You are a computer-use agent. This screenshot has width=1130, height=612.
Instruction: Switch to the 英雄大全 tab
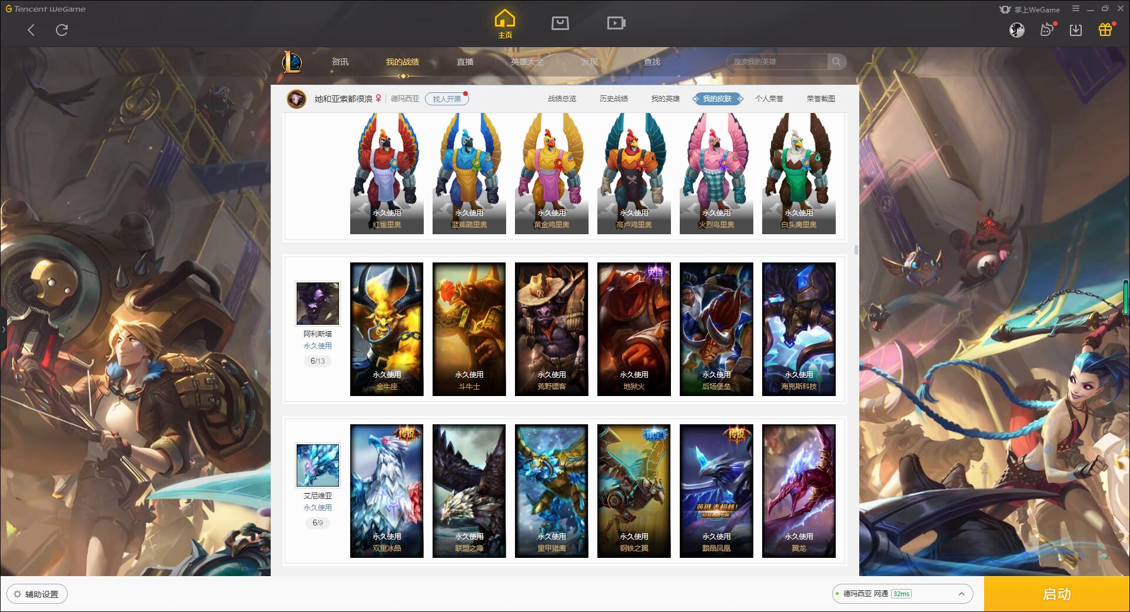tap(527, 62)
